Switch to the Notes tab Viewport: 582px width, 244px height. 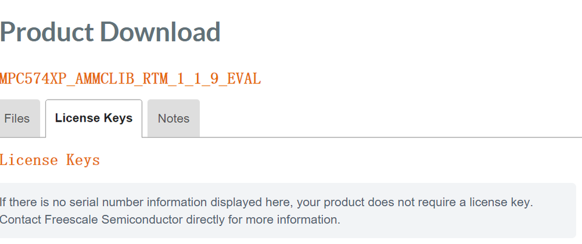point(174,118)
